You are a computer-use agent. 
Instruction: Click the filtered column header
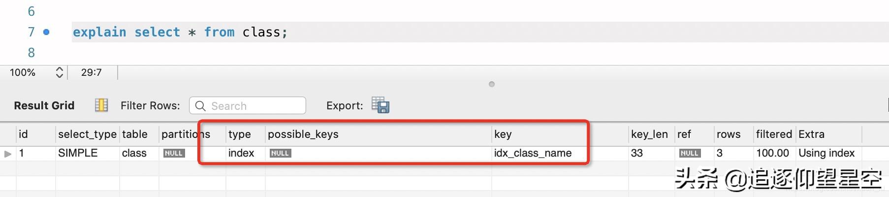point(774,134)
